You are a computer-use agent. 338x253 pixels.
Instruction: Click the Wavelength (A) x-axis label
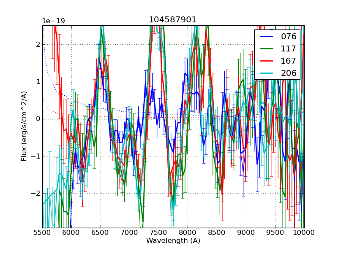(173, 241)
